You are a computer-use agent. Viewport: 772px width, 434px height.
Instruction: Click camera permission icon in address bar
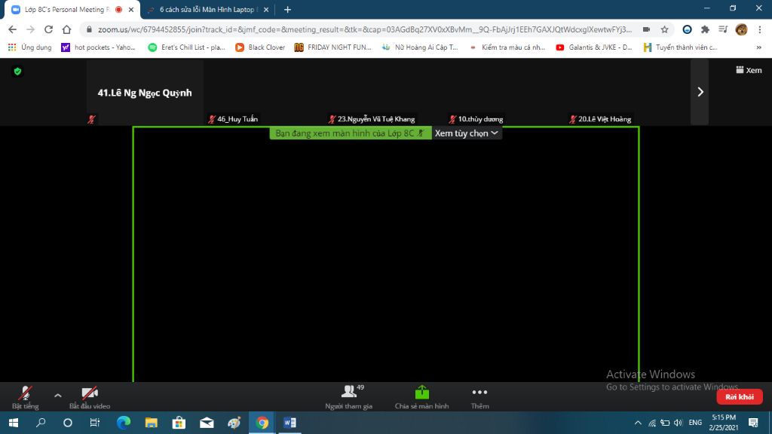click(x=646, y=29)
